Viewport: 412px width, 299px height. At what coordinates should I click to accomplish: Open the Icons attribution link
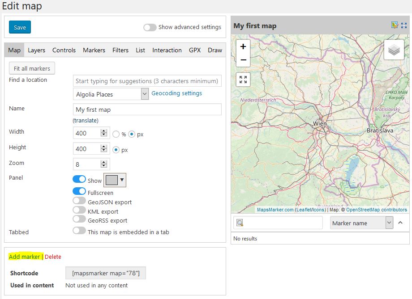(318, 210)
